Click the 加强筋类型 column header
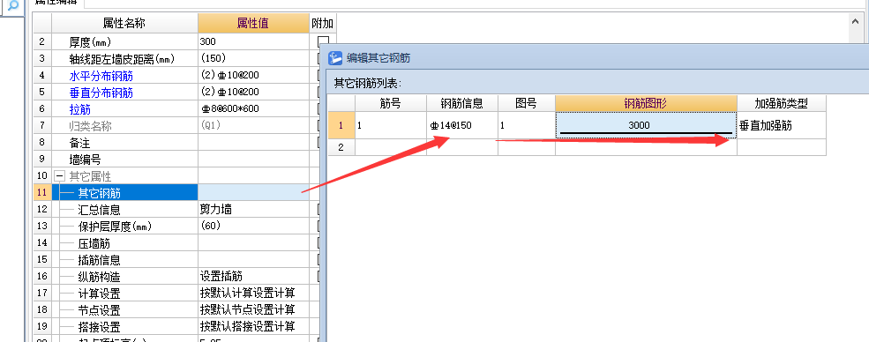 [x=782, y=103]
